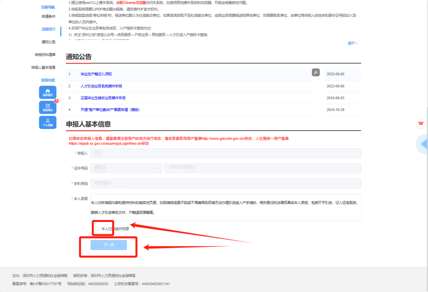Viewport: 428px width, 292px height.
Task: Click footer text 网站标识码 4403000055
Action: tap(88, 284)
